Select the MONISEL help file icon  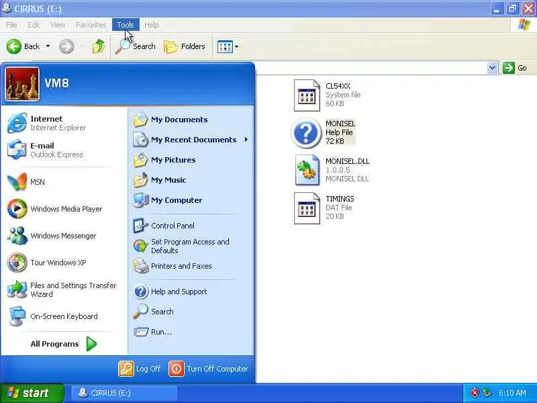click(306, 132)
